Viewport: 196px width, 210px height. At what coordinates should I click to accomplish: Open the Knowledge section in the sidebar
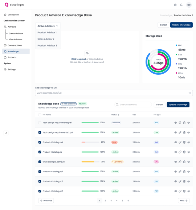point(16,51)
